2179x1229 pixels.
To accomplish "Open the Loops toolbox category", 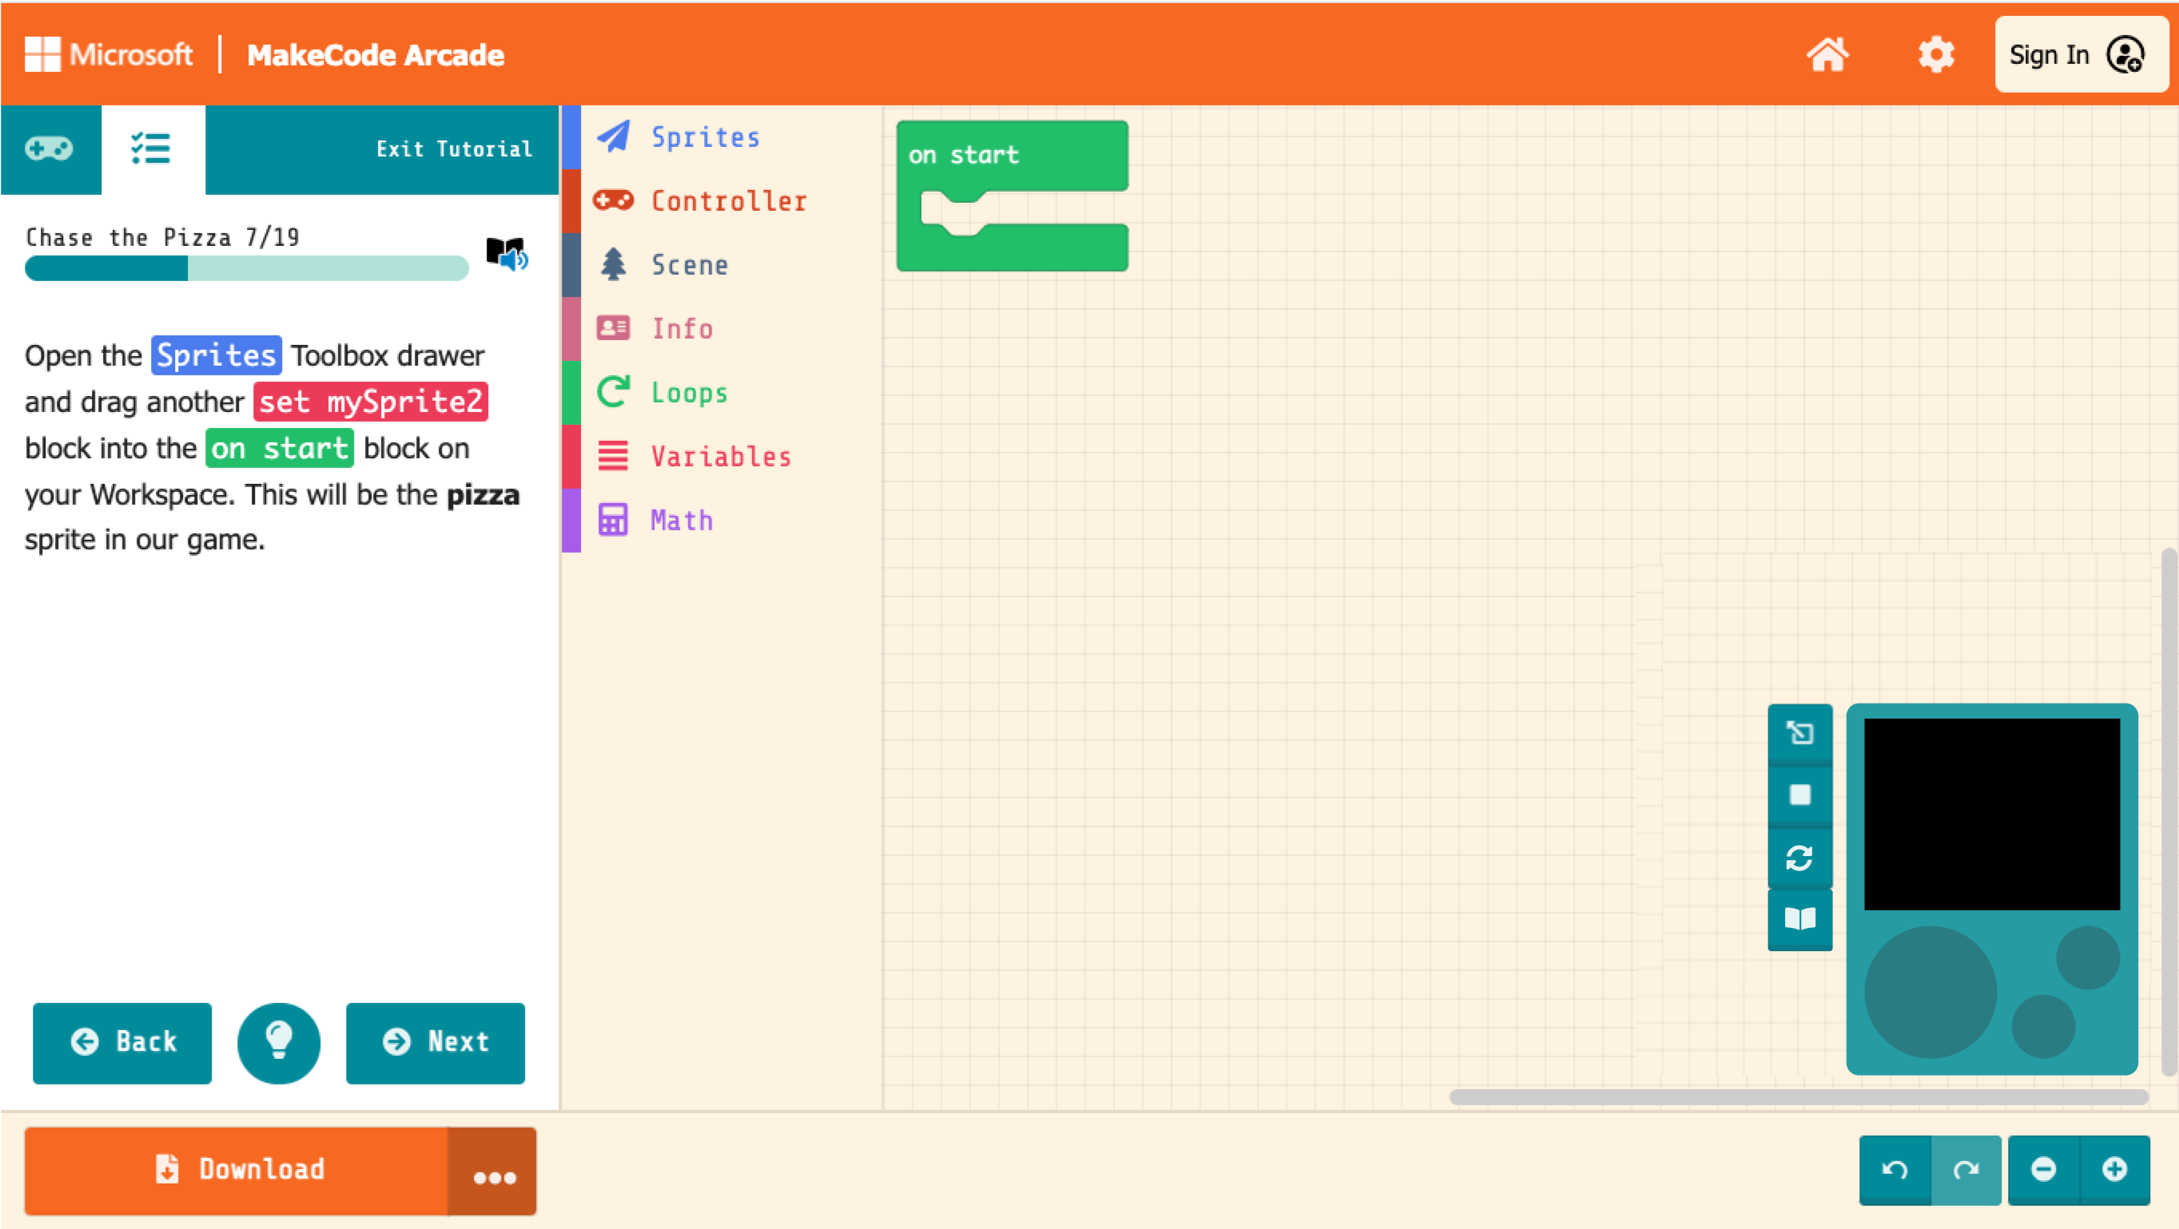I will (x=722, y=392).
